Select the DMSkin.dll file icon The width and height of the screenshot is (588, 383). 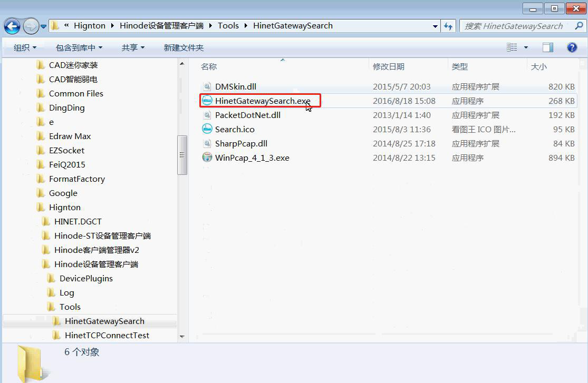[207, 87]
